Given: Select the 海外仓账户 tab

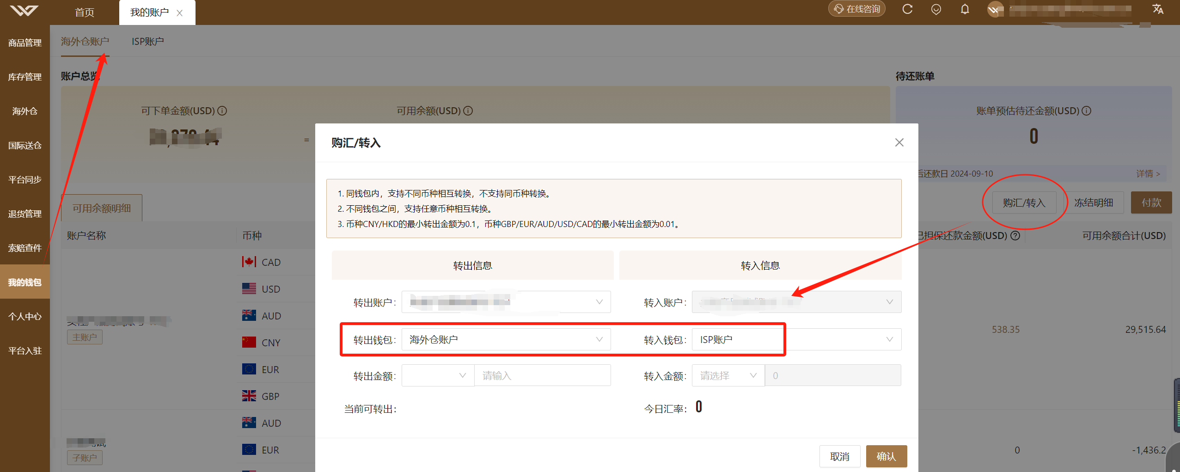Looking at the screenshot, I should (x=85, y=42).
